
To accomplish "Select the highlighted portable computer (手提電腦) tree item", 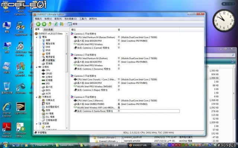I will [50, 60].
